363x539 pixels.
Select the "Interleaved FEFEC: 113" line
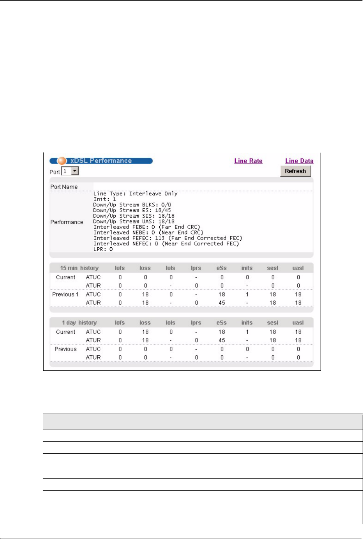click(x=168, y=238)
